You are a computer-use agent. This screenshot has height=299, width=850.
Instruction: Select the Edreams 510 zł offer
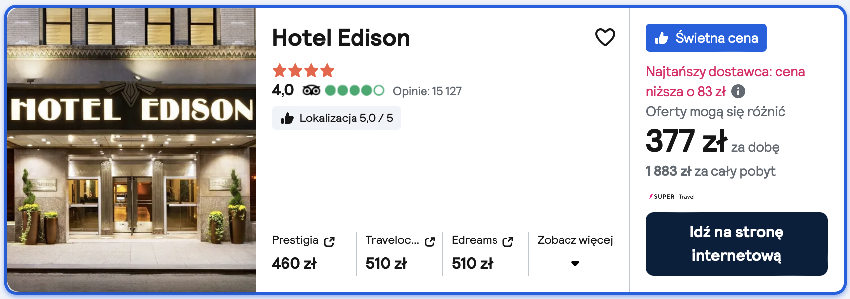click(x=472, y=263)
